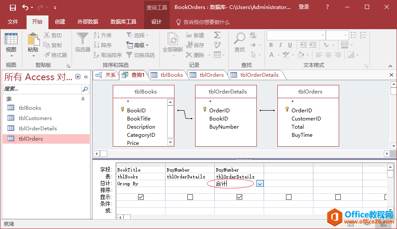Check the display box for the second BuyNumber column

coord(190,197)
